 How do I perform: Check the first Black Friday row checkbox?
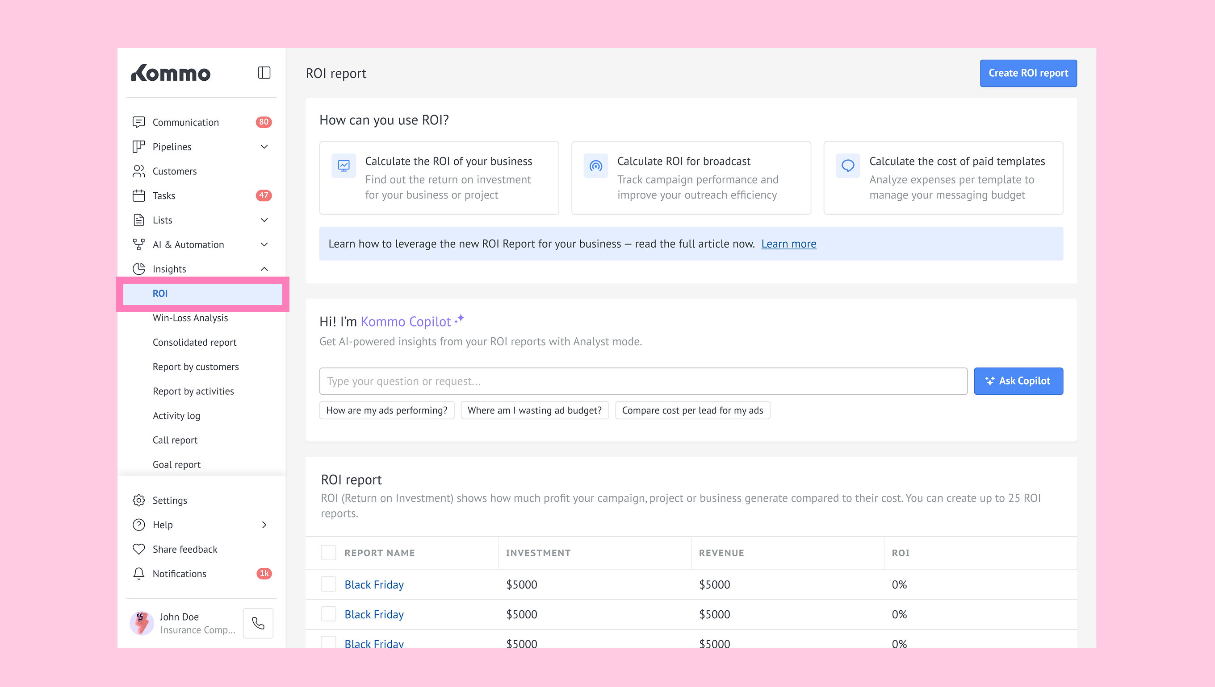(328, 584)
